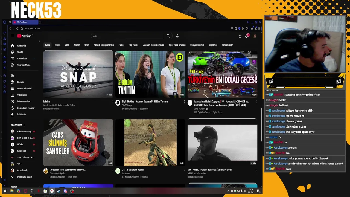Start voice search with the microphone icon
The height and width of the screenshot is (197, 350).
coord(177,36)
